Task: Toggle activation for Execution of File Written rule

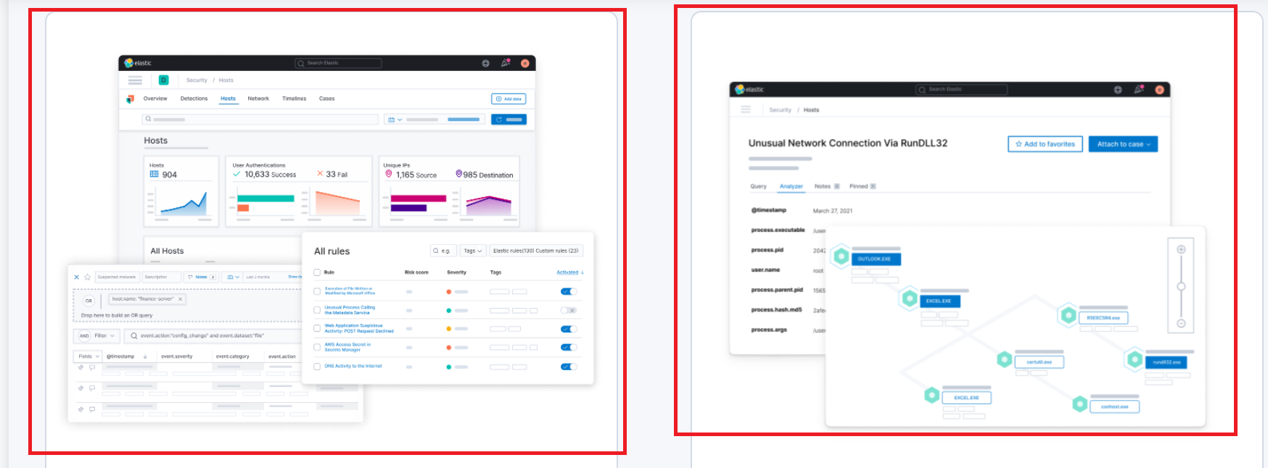Action: coord(569,291)
